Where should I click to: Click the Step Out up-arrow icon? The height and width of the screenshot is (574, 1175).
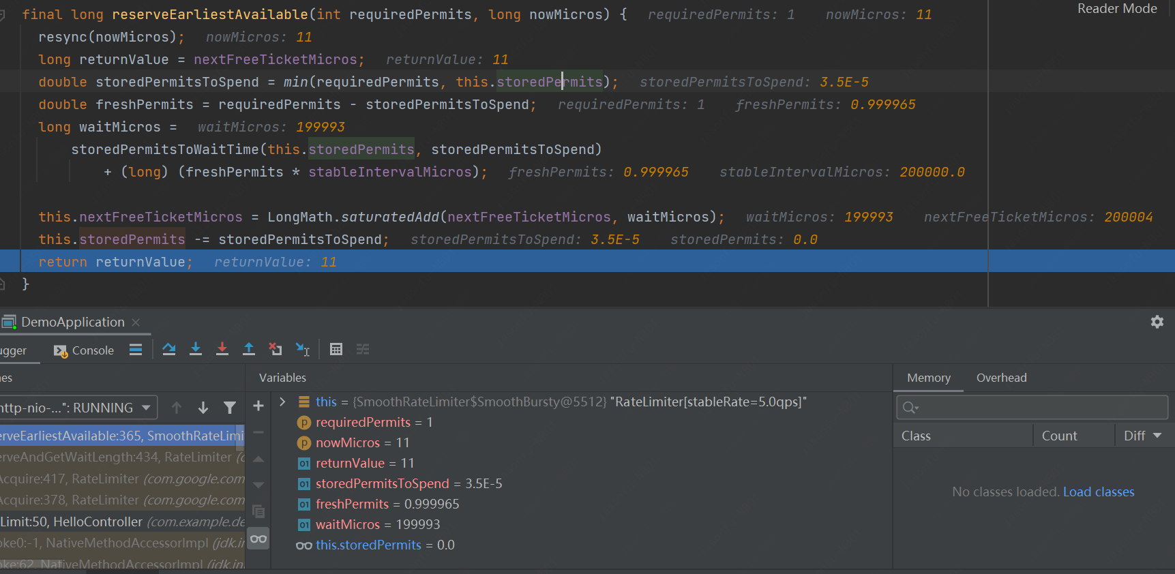click(x=249, y=350)
